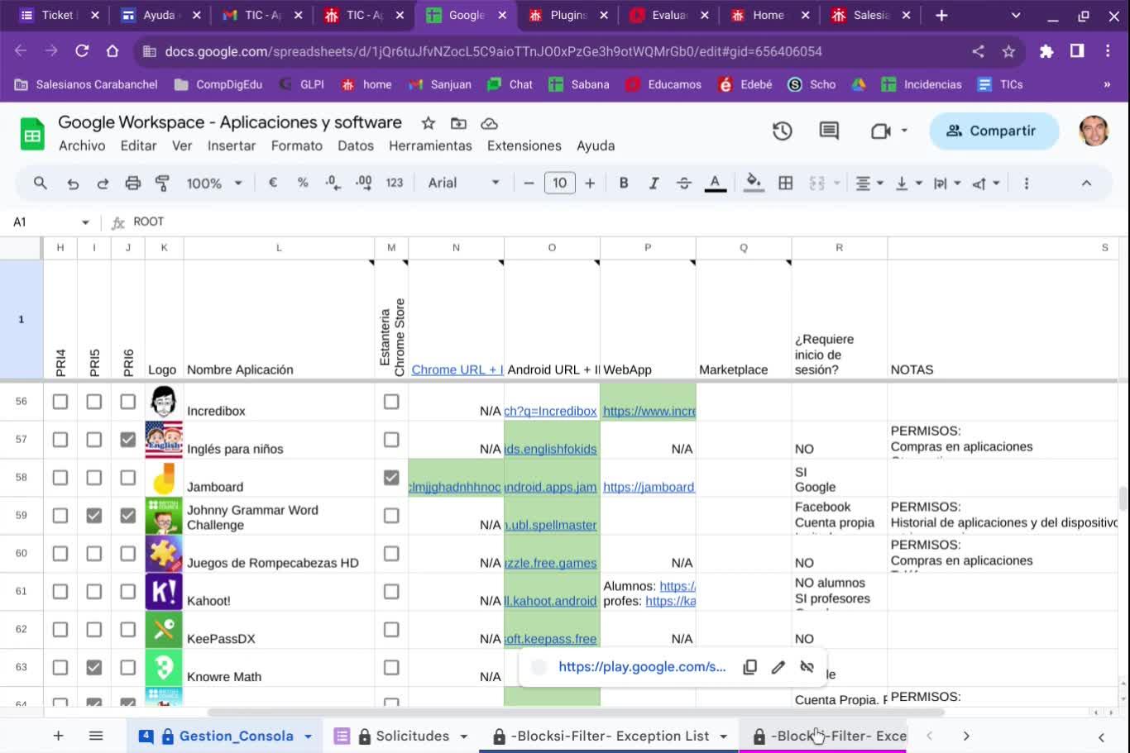Click the Compartir share button
This screenshot has width=1130, height=753.
pos(993,131)
